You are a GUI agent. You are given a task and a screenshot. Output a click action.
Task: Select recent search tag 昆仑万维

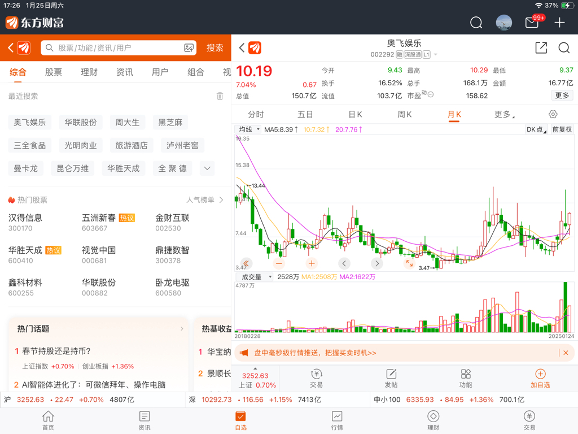tap(73, 168)
